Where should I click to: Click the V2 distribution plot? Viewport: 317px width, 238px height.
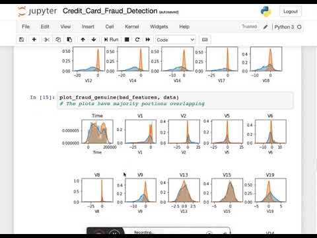point(184,132)
